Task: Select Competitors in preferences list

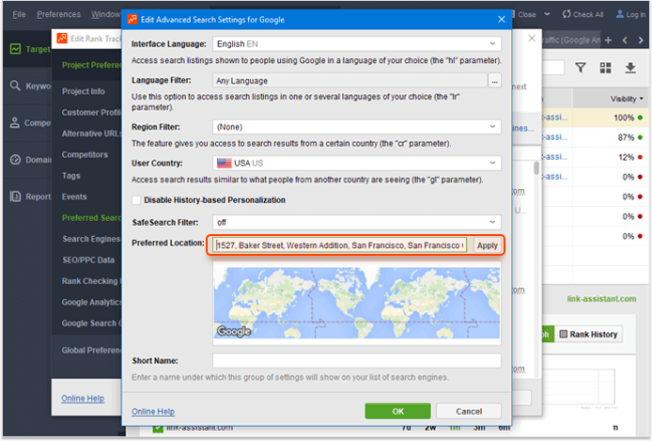Action: click(x=85, y=154)
